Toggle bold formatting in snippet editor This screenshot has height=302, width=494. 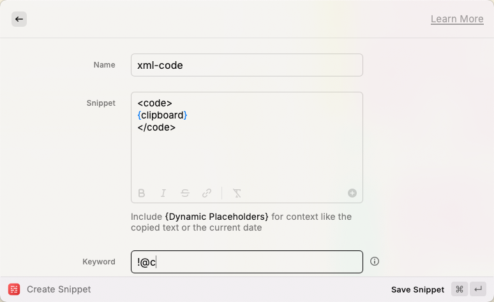pos(142,193)
